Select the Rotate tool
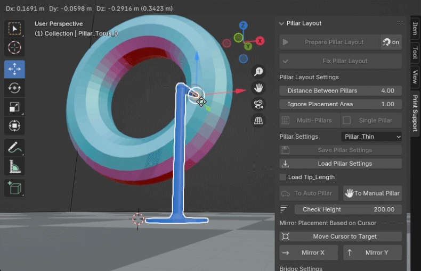This screenshot has width=421, height=271. click(x=14, y=88)
